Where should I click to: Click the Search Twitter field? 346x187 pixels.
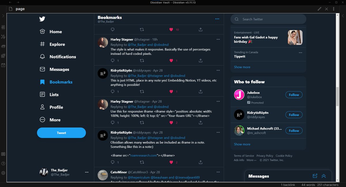268,19
